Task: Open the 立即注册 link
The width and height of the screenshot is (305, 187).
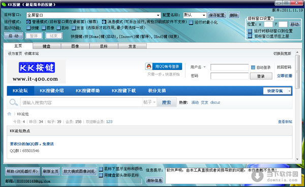Action: [284, 76]
